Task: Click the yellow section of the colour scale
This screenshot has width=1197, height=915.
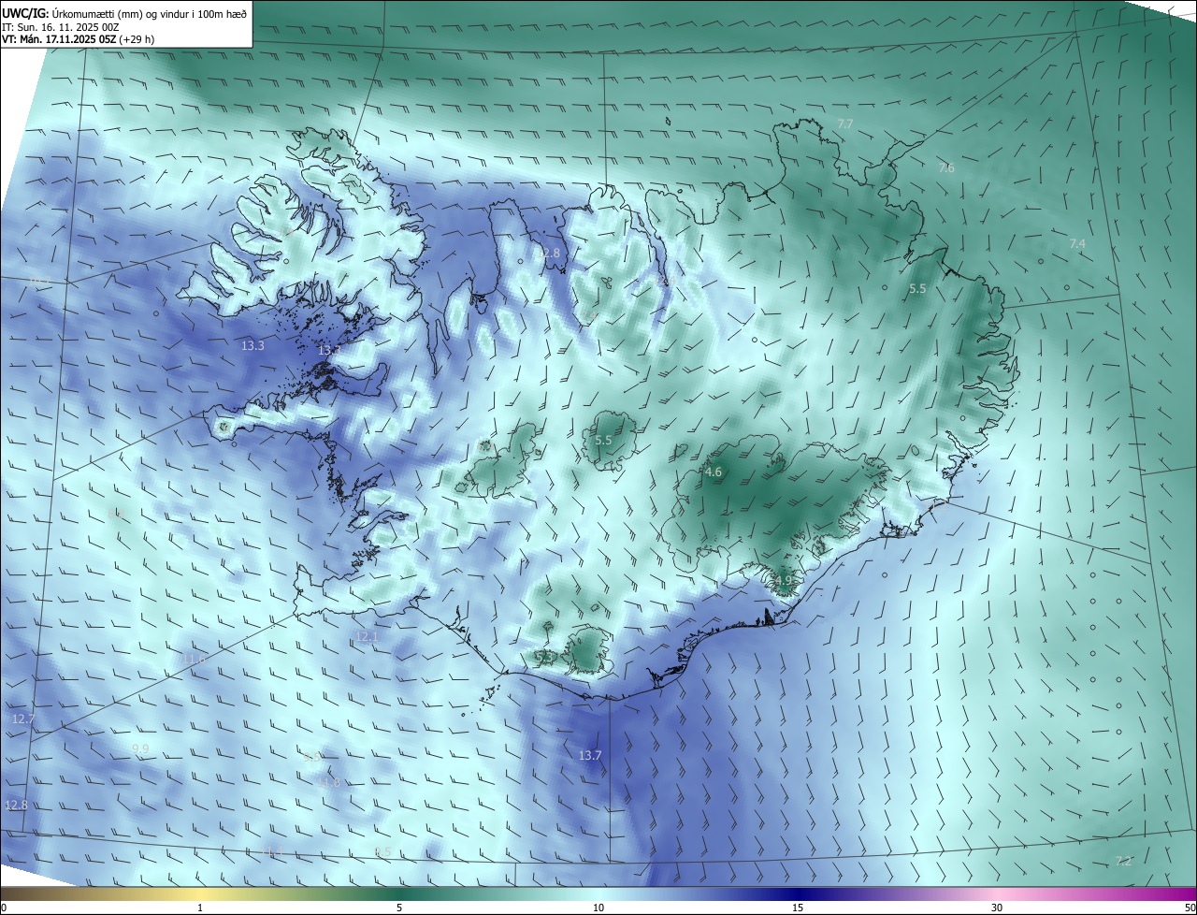Action: [x=201, y=893]
